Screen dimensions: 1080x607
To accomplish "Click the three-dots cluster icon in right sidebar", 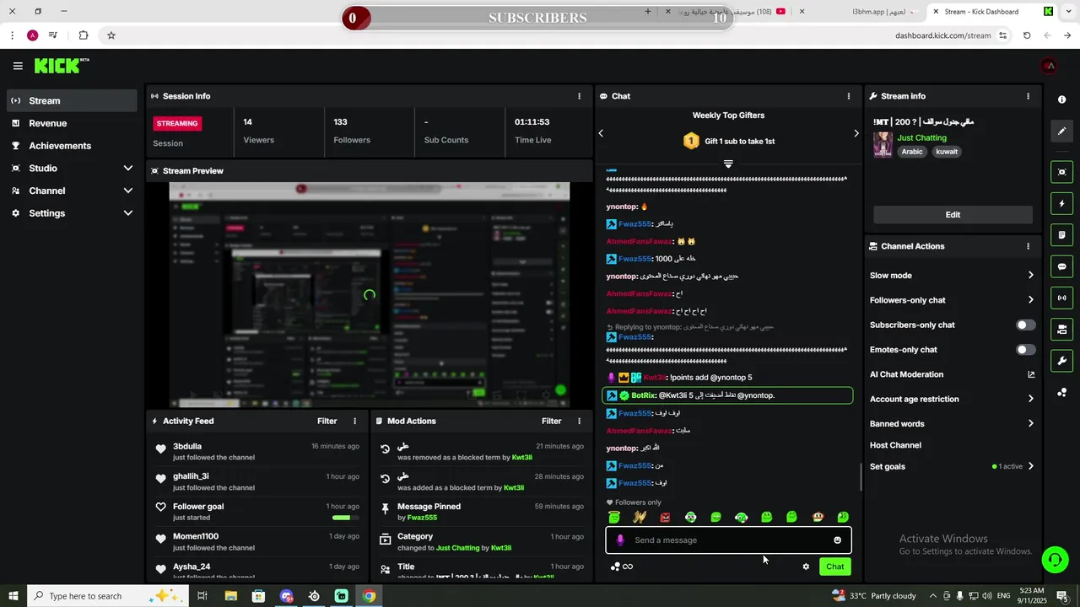I will coord(1061,392).
